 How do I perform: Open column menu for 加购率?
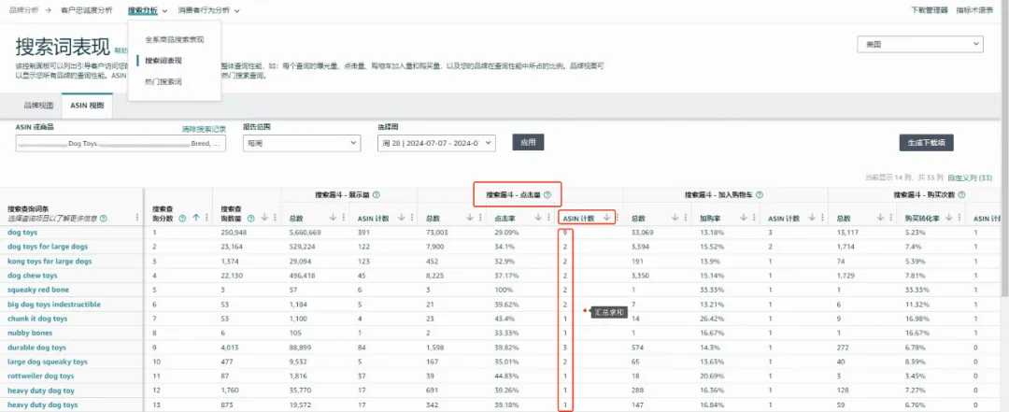pos(754,218)
